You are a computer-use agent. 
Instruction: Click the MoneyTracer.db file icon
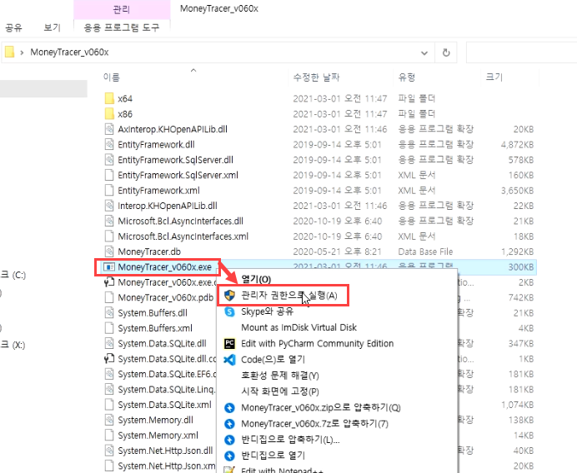click(109, 251)
